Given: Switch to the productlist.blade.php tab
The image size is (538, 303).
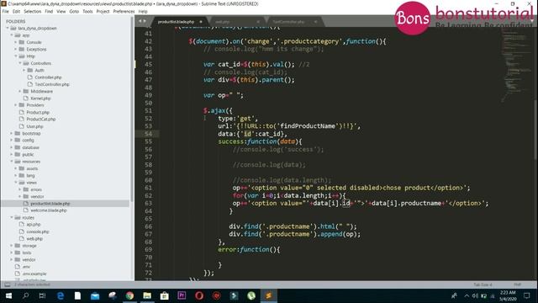Looking at the screenshot, I should click(176, 22).
